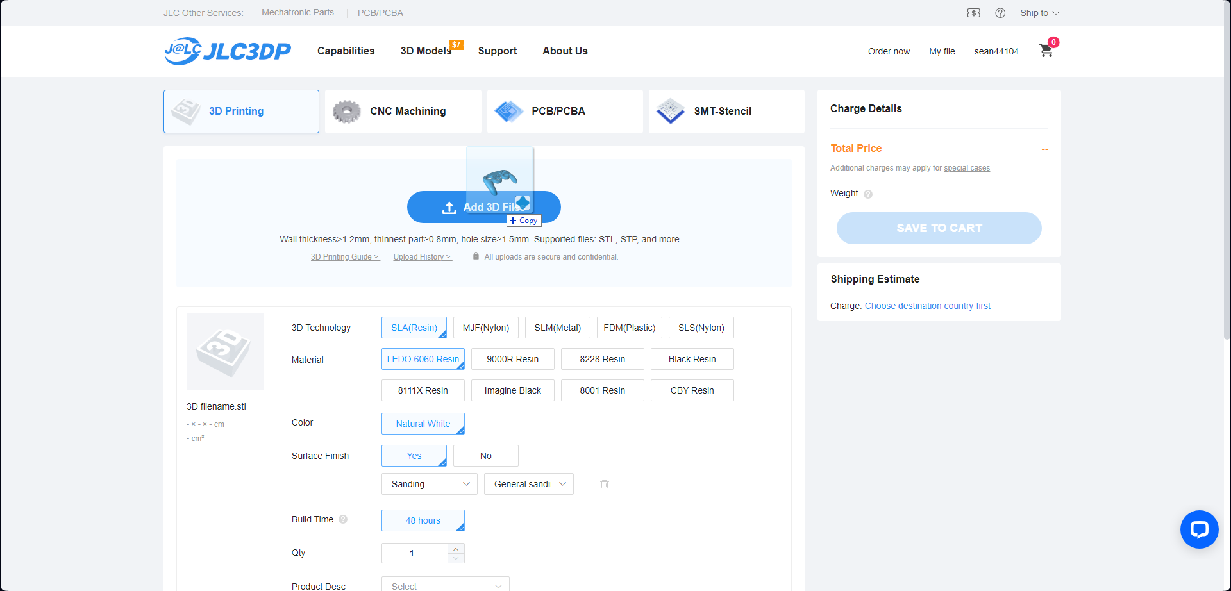Open PCB/PCBA link in top bar
The image size is (1231, 591).
click(x=380, y=13)
